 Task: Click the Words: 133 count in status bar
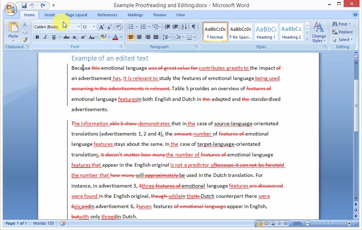click(43, 223)
